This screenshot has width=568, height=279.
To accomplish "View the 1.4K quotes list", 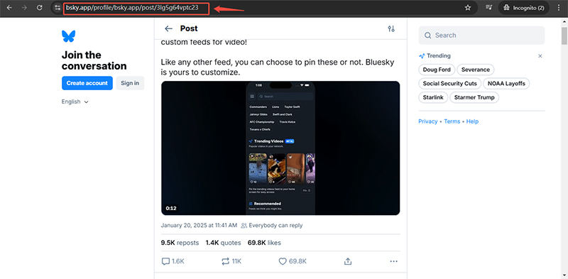I will tap(223, 243).
